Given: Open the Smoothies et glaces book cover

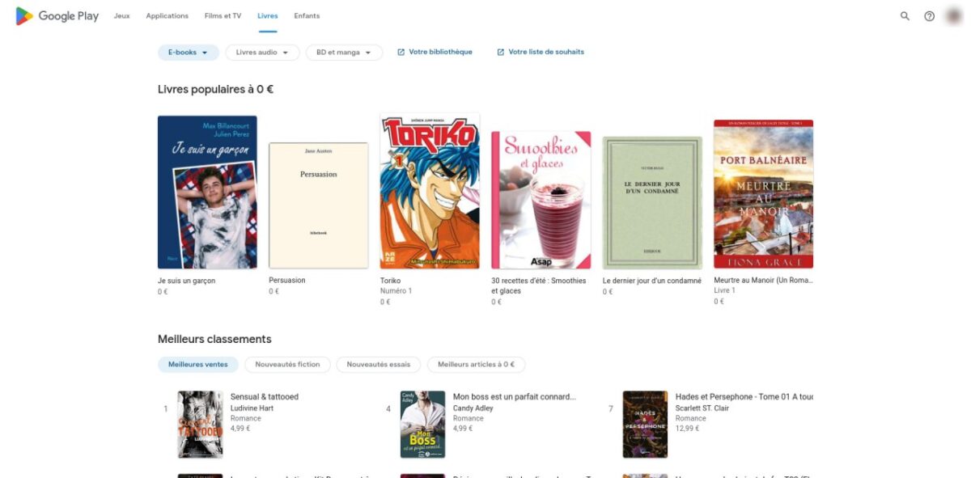Looking at the screenshot, I should pyautogui.click(x=541, y=200).
